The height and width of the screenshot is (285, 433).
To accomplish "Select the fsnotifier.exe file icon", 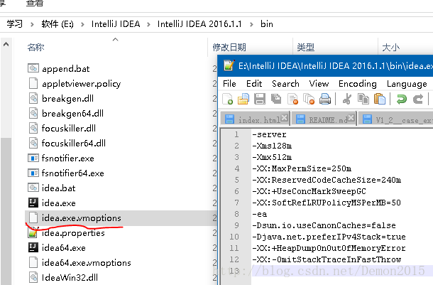I will (x=33, y=158).
